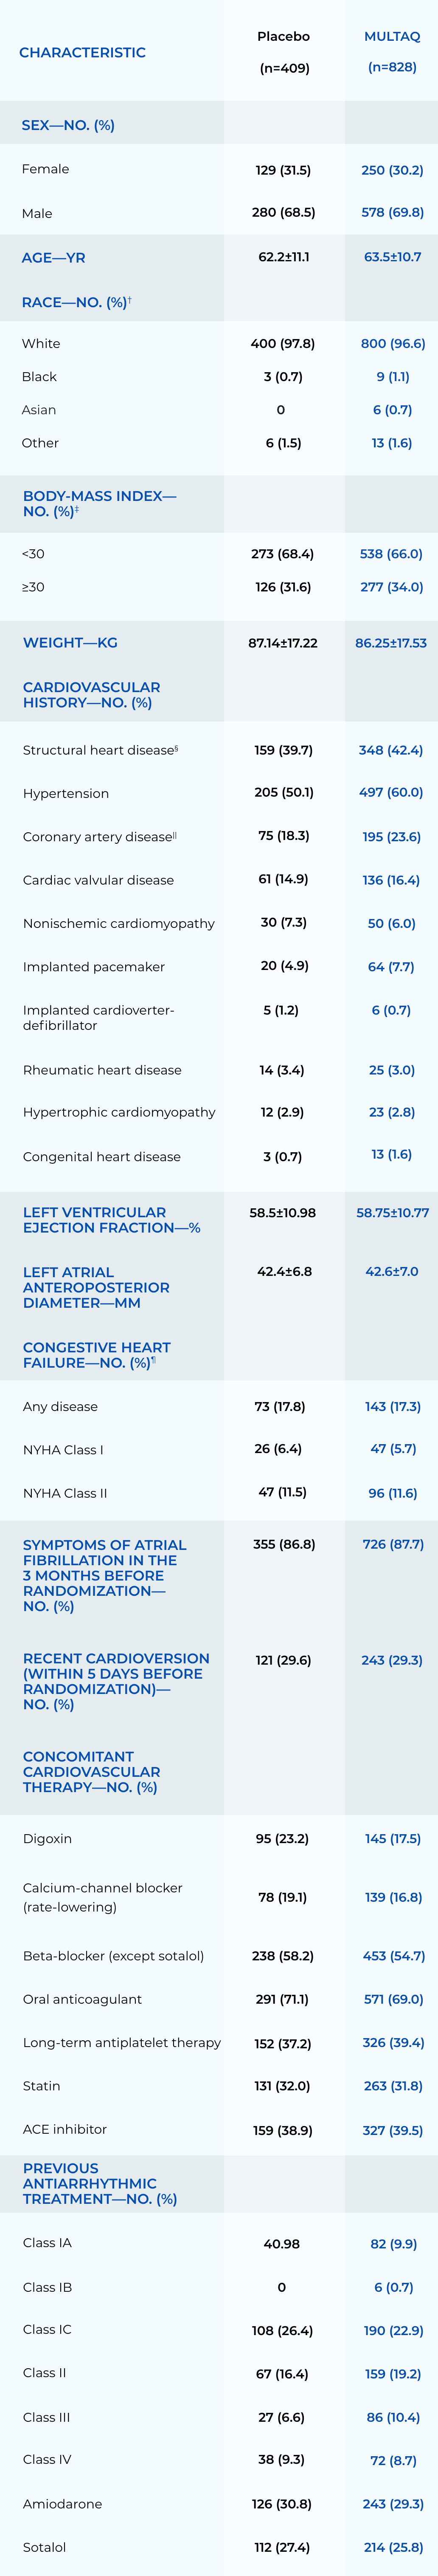
Task: Click the MULTAQ (n=828) column header
Action: (392, 52)
